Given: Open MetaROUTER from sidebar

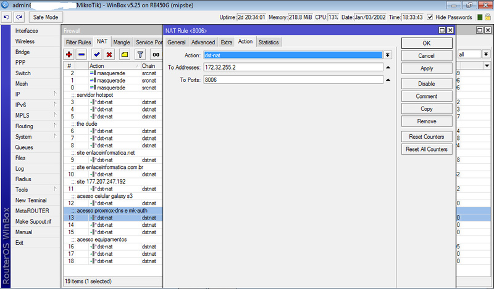Looking at the screenshot, I should pos(32,211).
